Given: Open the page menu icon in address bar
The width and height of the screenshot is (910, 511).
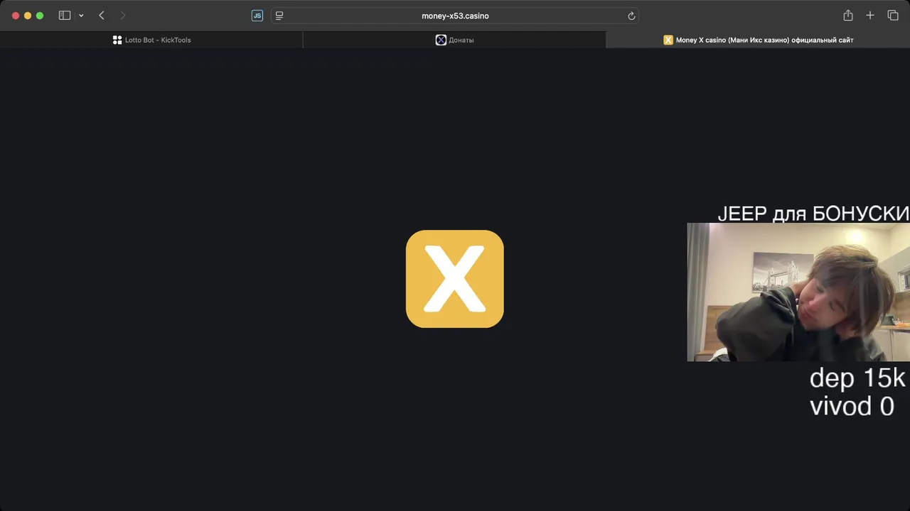Looking at the screenshot, I should (x=279, y=16).
